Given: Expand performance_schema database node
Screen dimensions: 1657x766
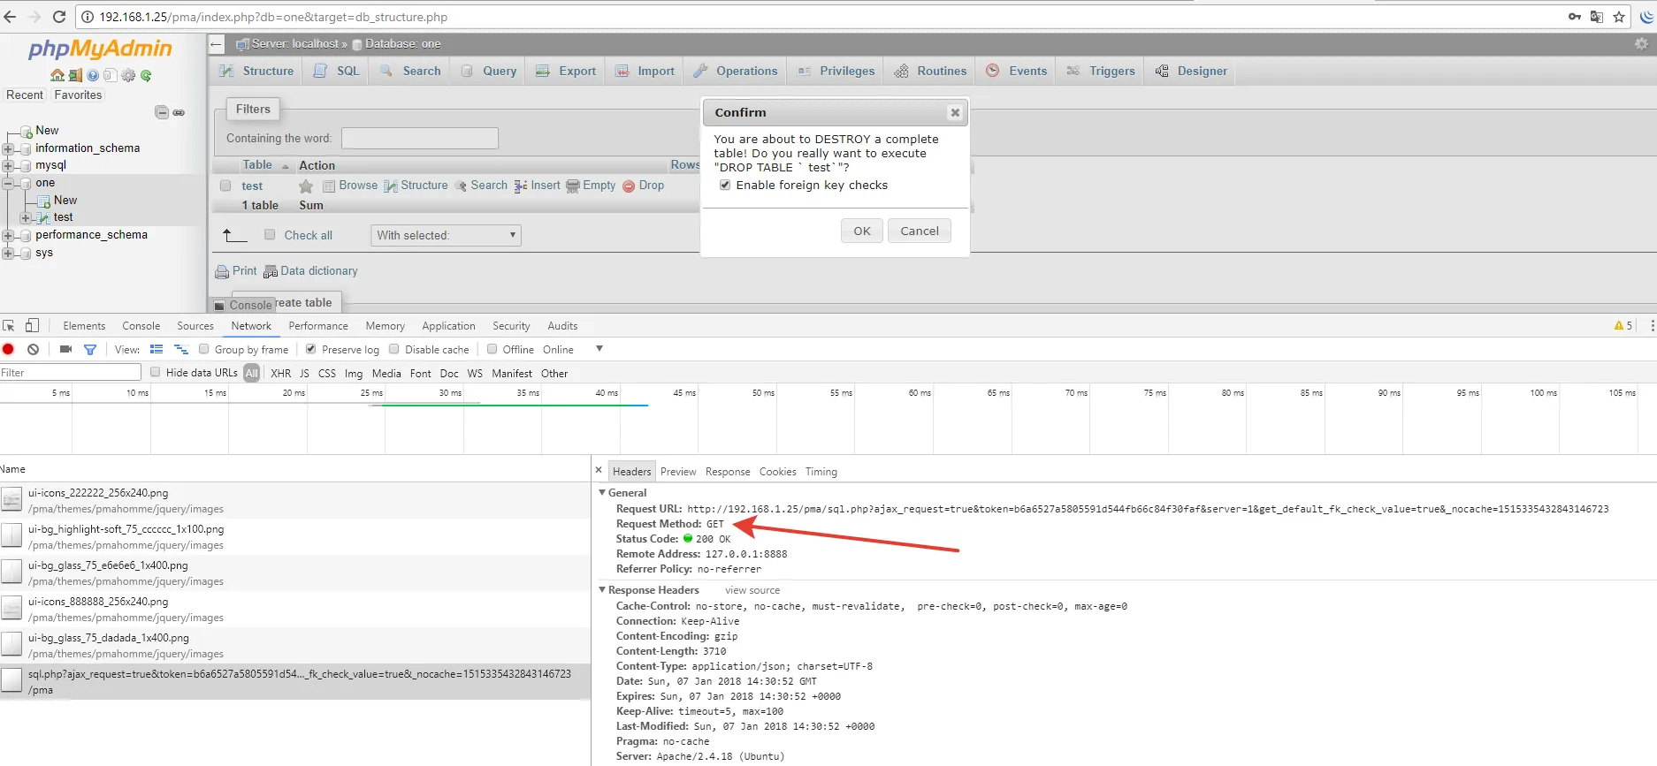Looking at the screenshot, I should point(8,235).
